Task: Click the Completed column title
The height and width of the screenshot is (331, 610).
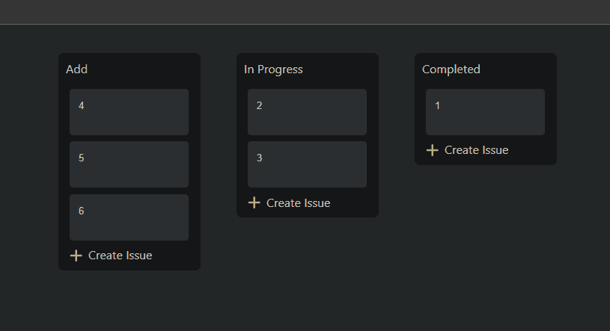Action: click(451, 69)
